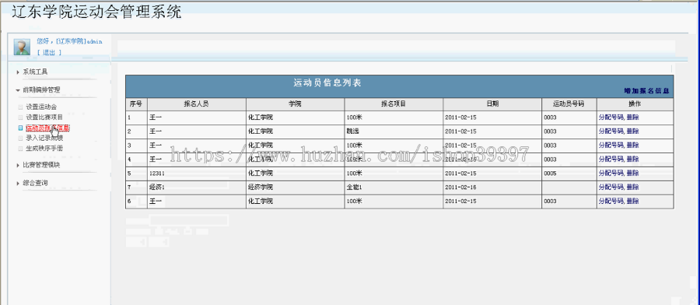Click 删除 for athlete 12311
Image resolution: width=700 pixels, height=305 pixels.
point(632,173)
